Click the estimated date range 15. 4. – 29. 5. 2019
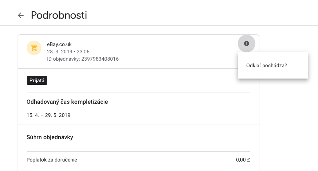The image size is (318, 171). 48,115
